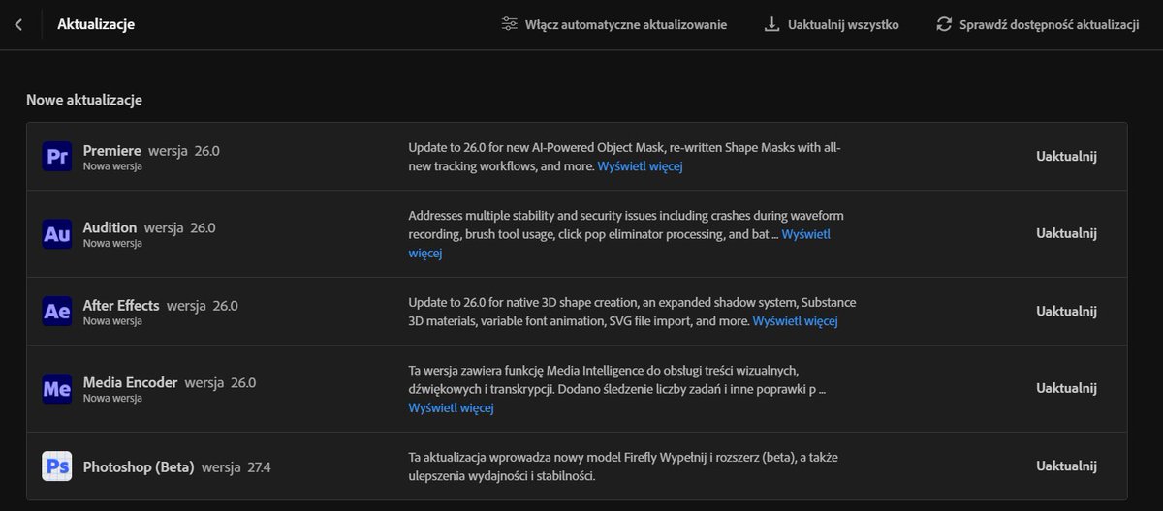Update Photoshop (Beta) with its Uaktualnij button

pos(1066,466)
